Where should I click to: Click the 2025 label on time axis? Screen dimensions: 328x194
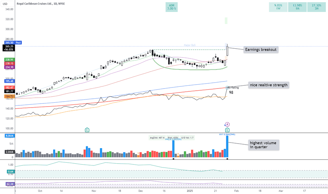click(190, 191)
